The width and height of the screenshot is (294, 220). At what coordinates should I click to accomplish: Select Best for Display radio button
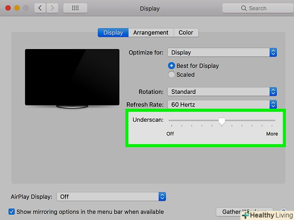(171, 66)
